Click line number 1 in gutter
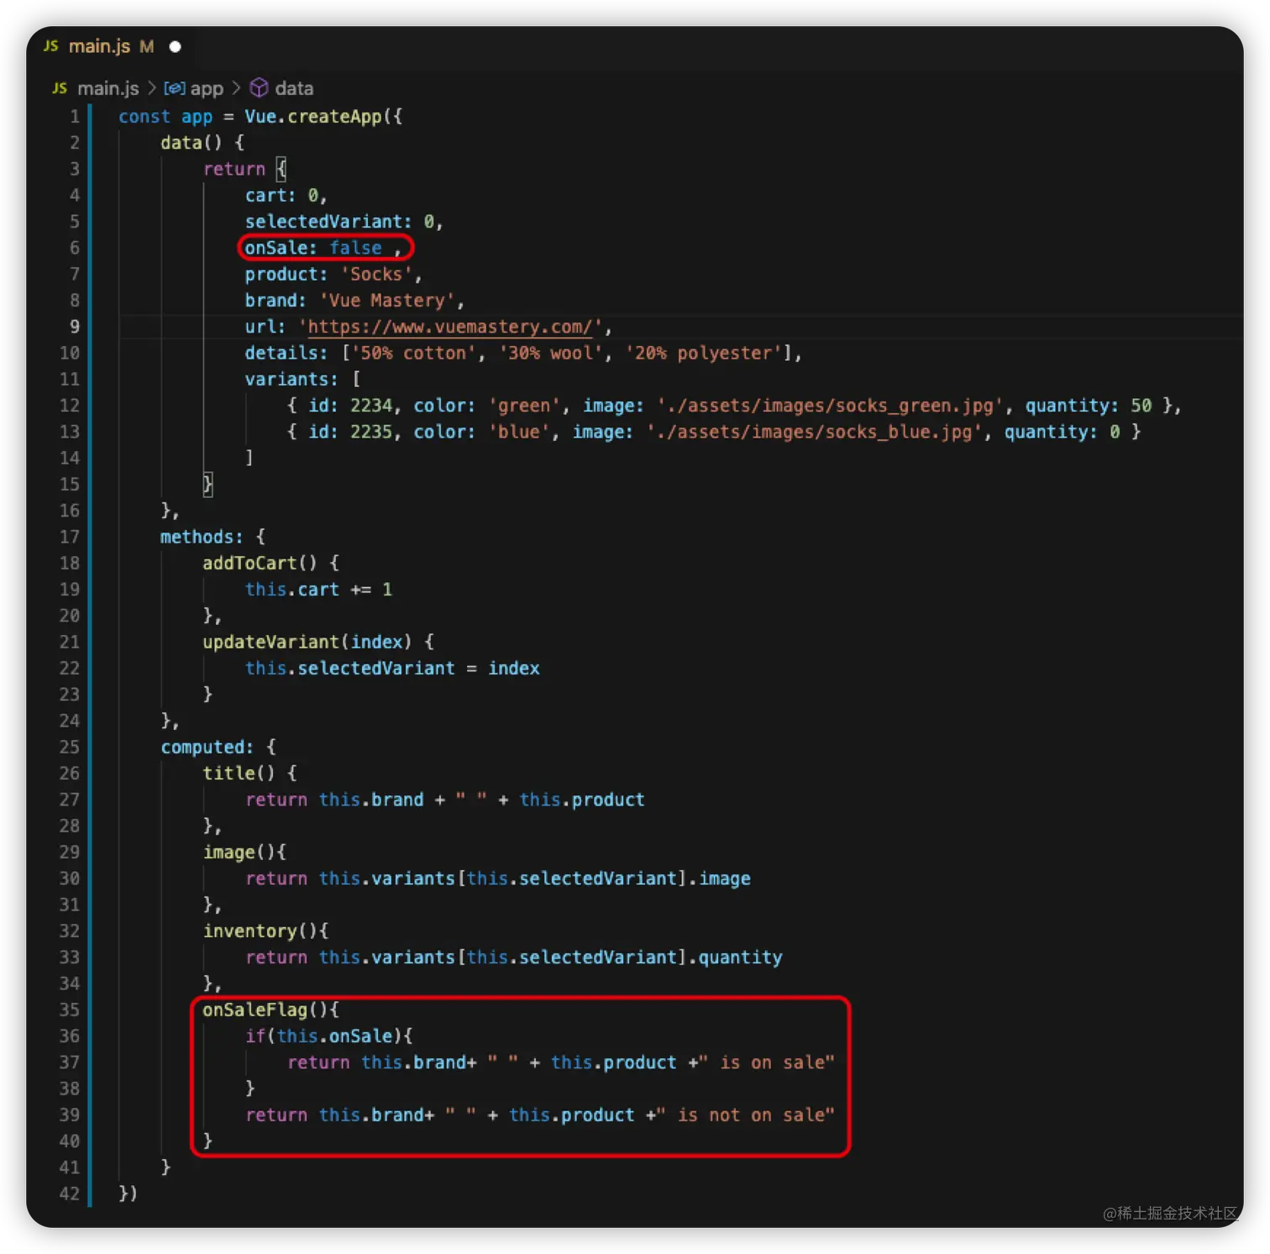Image resolution: width=1270 pixels, height=1254 pixels. click(75, 117)
